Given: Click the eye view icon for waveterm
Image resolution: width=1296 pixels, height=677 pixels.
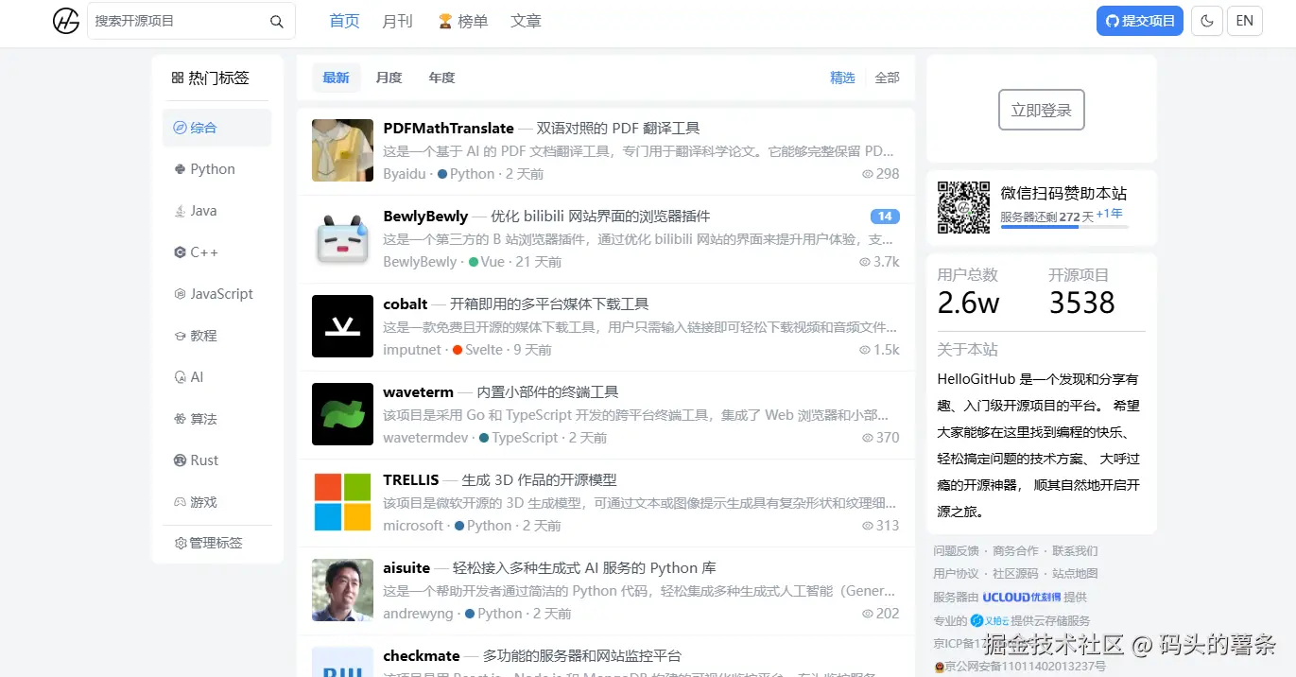Looking at the screenshot, I should (867, 438).
